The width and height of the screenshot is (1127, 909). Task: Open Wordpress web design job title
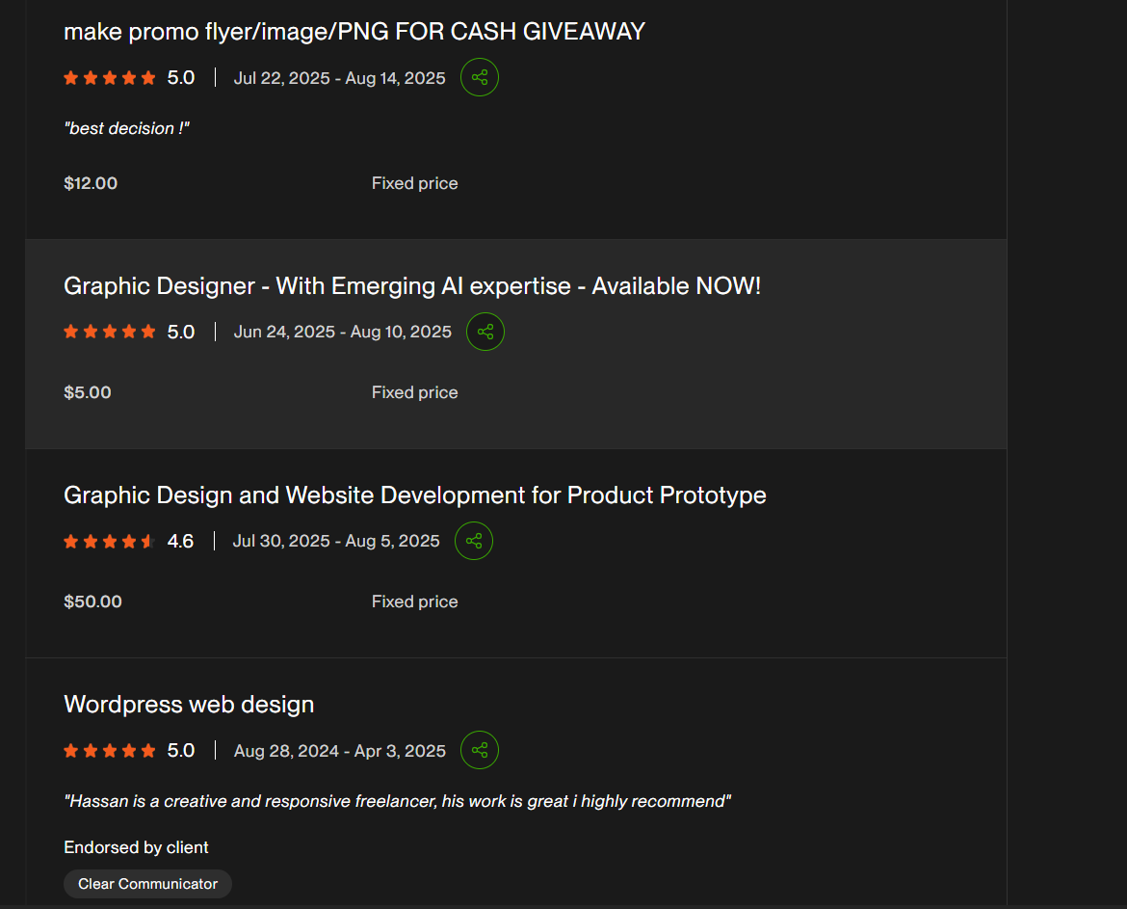click(x=189, y=705)
